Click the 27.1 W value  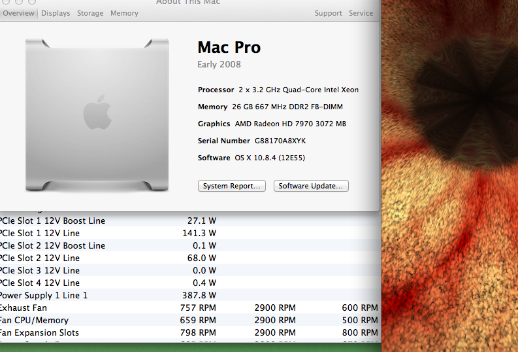(x=202, y=220)
